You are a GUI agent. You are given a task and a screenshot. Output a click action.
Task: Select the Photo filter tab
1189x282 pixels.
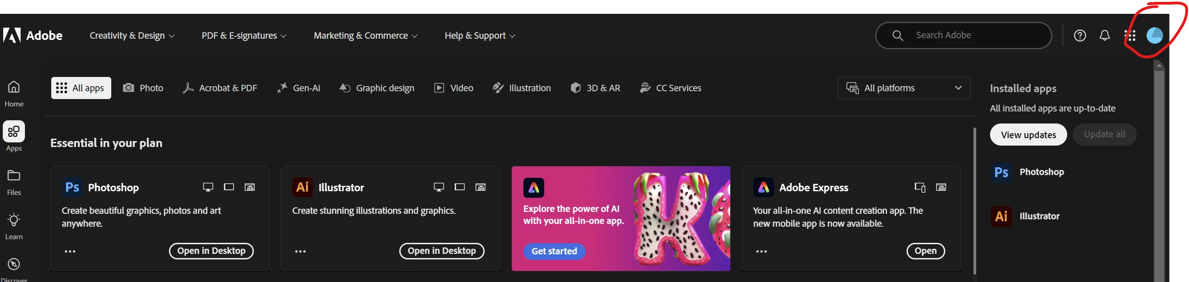point(143,88)
